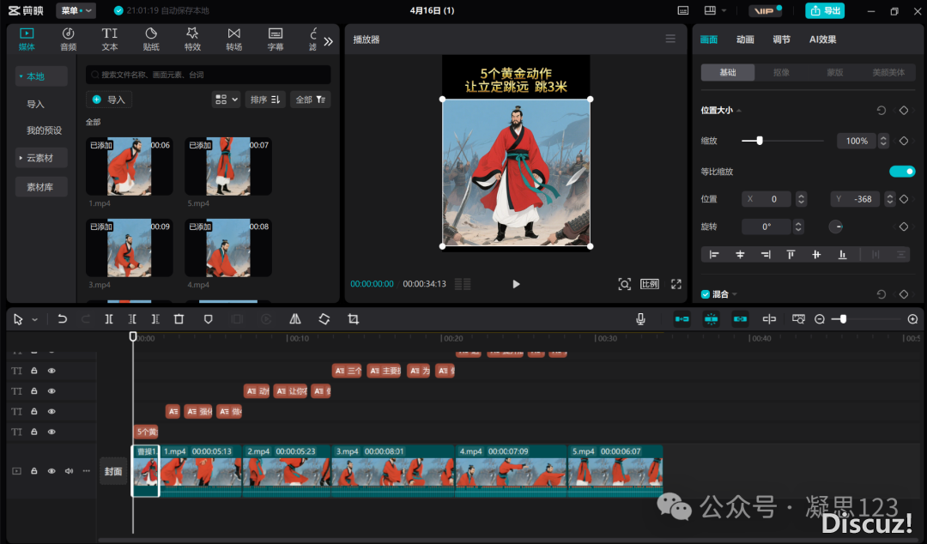
Task: Select the crop tool icon
Action: [353, 319]
